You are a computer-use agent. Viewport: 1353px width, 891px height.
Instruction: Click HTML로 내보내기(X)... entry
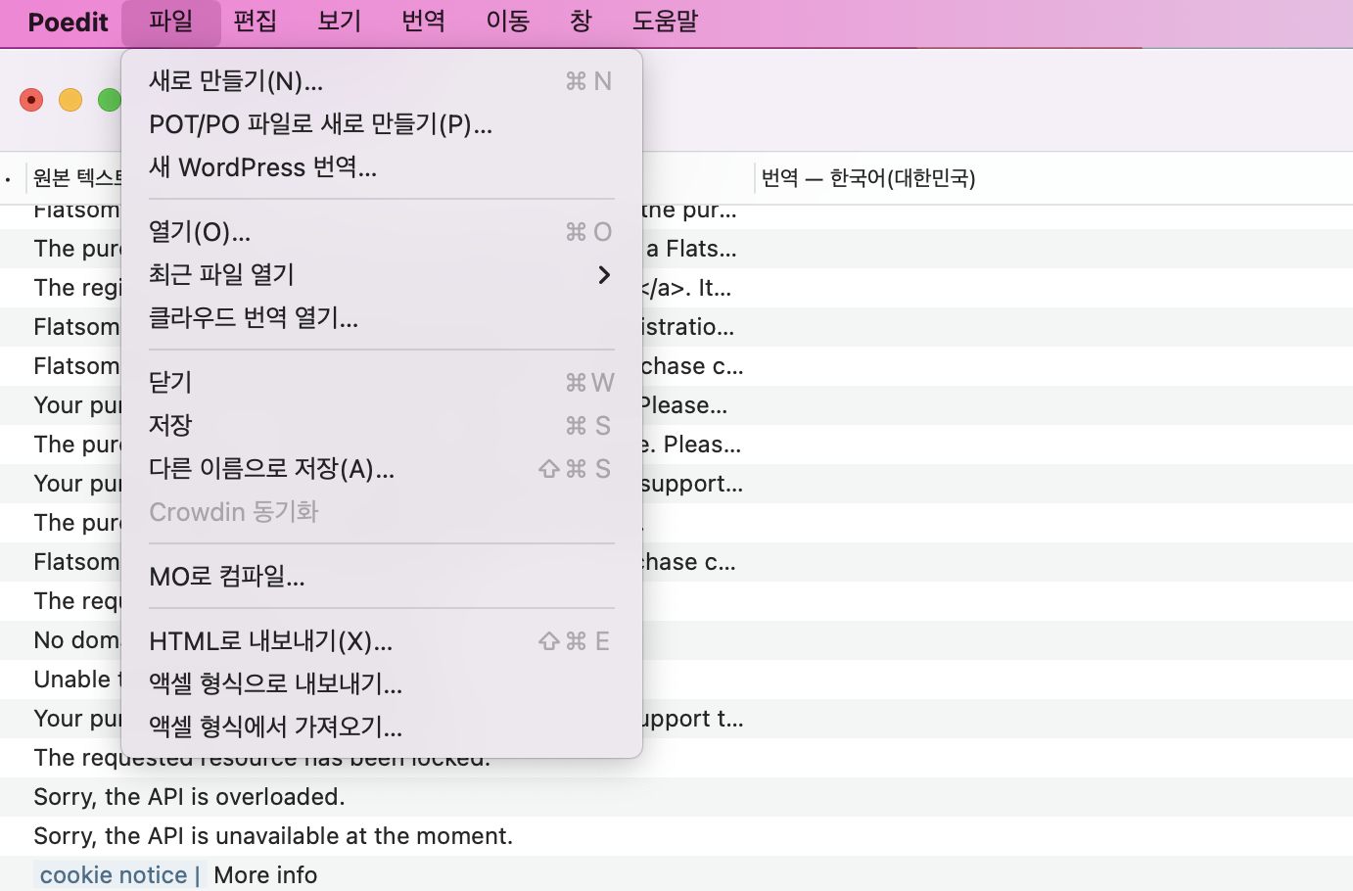(270, 641)
